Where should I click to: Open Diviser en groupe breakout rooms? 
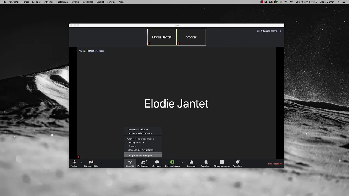coord(222,163)
